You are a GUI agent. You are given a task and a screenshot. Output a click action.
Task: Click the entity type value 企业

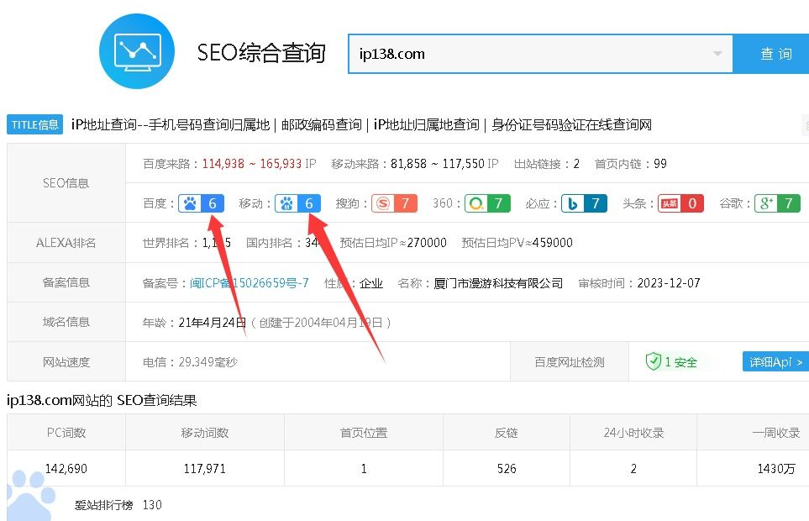pos(371,283)
